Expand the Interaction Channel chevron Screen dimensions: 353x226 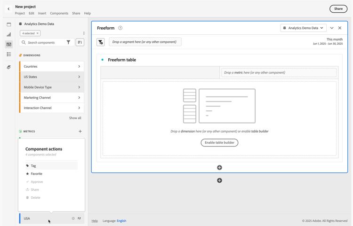coord(79,108)
